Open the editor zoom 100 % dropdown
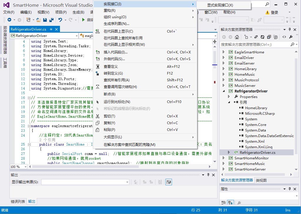The height and width of the screenshot is (214, 301). coord(25,167)
